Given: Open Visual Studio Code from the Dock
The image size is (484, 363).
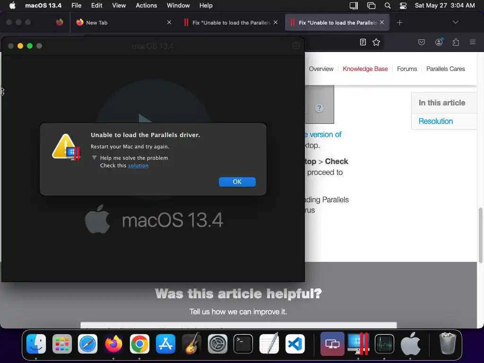Looking at the screenshot, I should (x=295, y=344).
